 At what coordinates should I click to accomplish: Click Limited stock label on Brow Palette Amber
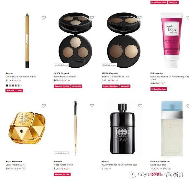[61, 65]
